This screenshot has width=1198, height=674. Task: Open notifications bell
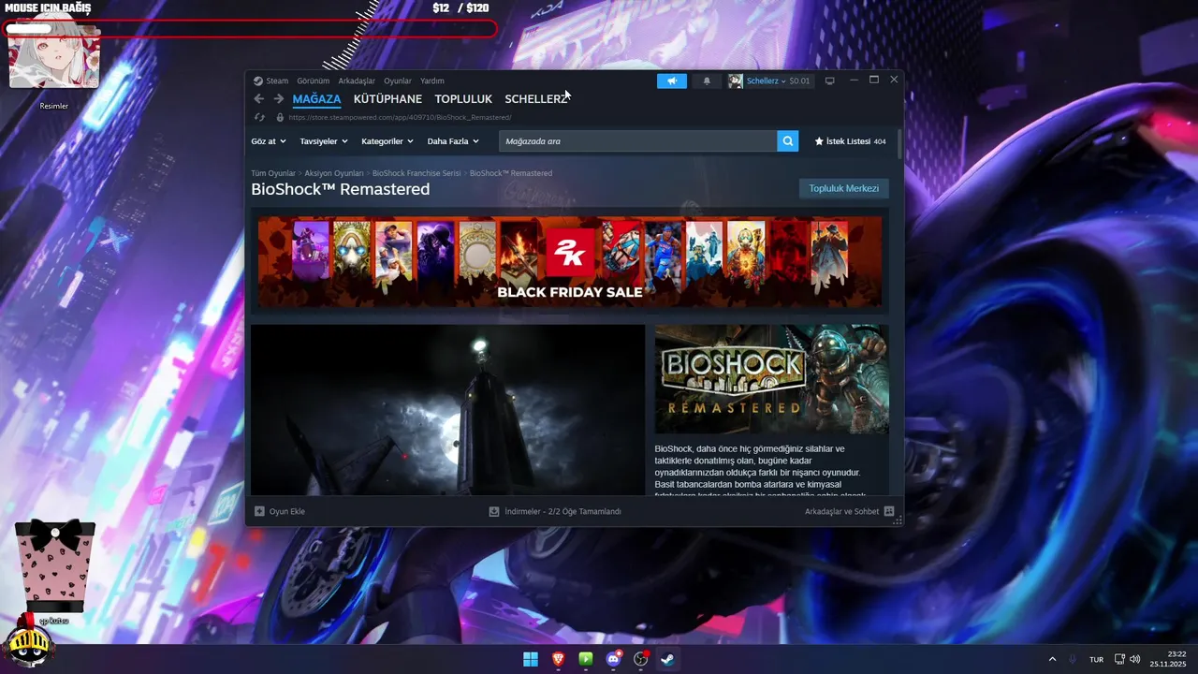[707, 81]
